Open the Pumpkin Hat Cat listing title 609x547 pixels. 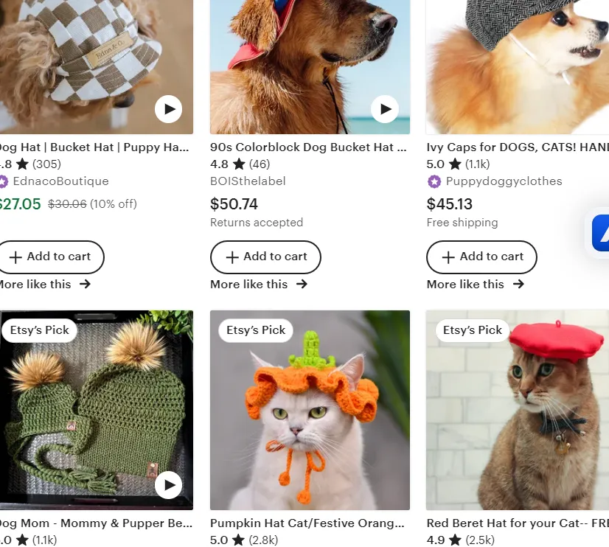tap(307, 523)
